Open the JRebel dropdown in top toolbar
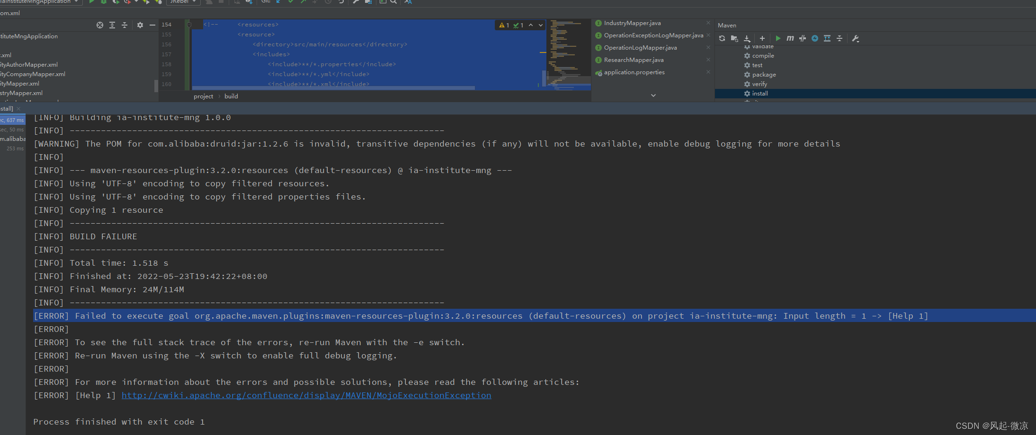1036x435 pixels. pos(183,2)
